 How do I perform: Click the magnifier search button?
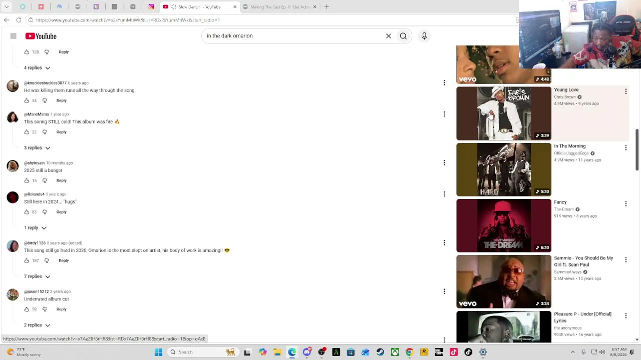pos(403,36)
